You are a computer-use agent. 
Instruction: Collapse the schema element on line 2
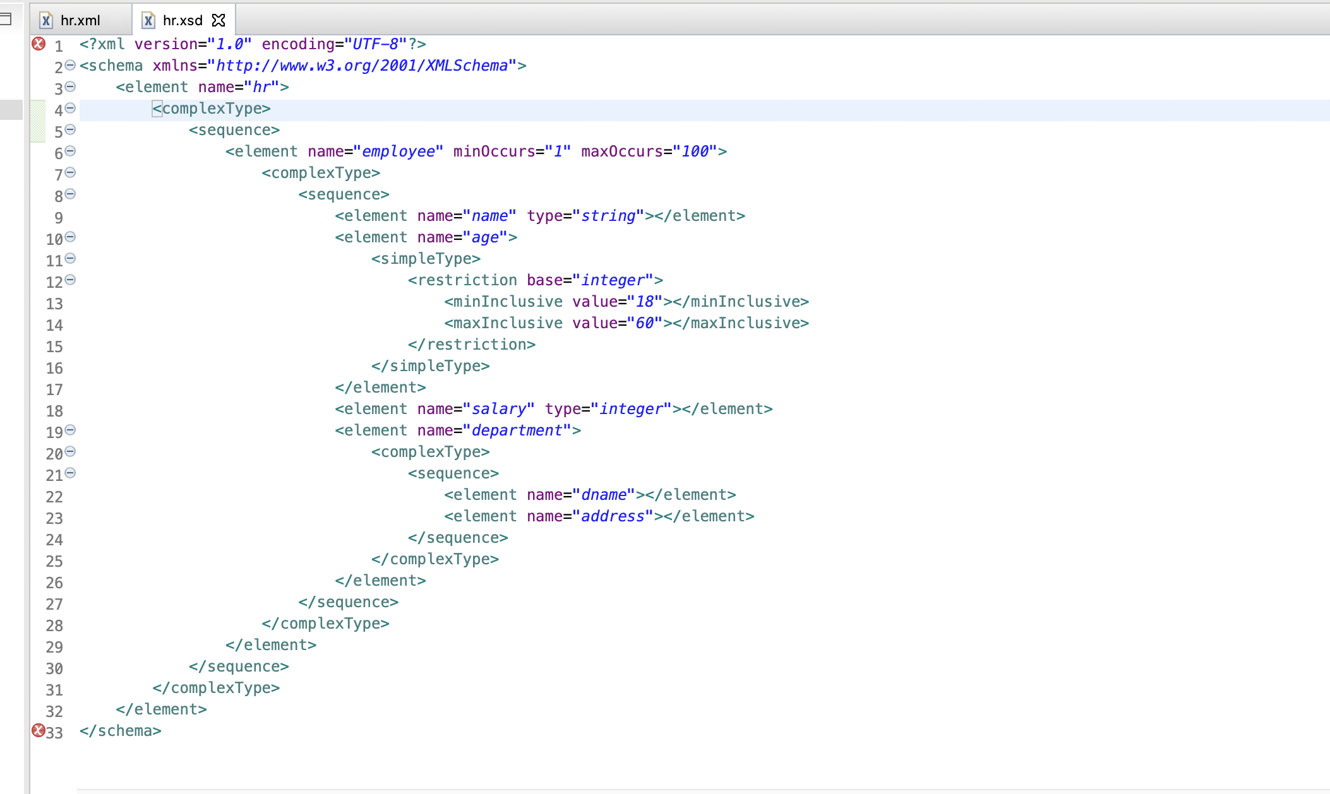pos(71,65)
